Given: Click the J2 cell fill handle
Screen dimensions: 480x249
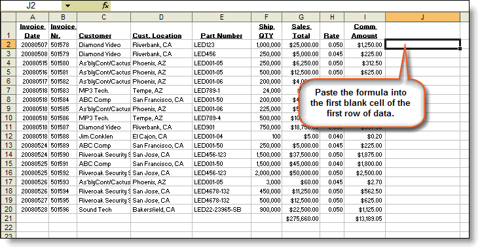Looking at the screenshot, I should point(460,48).
